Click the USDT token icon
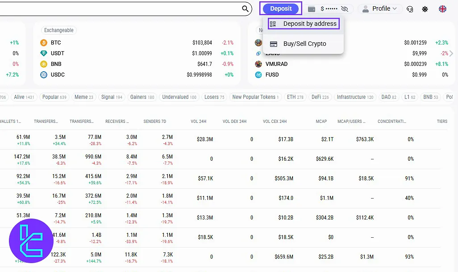This screenshot has width=458, height=272. point(44,53)
